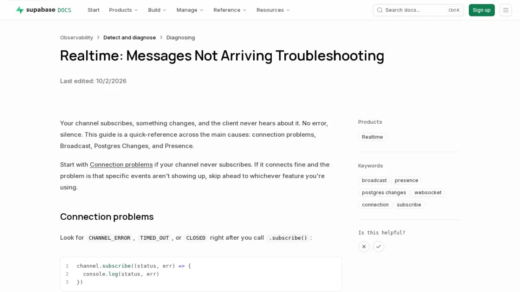Image resolution: width=520 pixels, height=292 pixels.
Task: Click the Supabase logo icon
Action: point(20,10)
